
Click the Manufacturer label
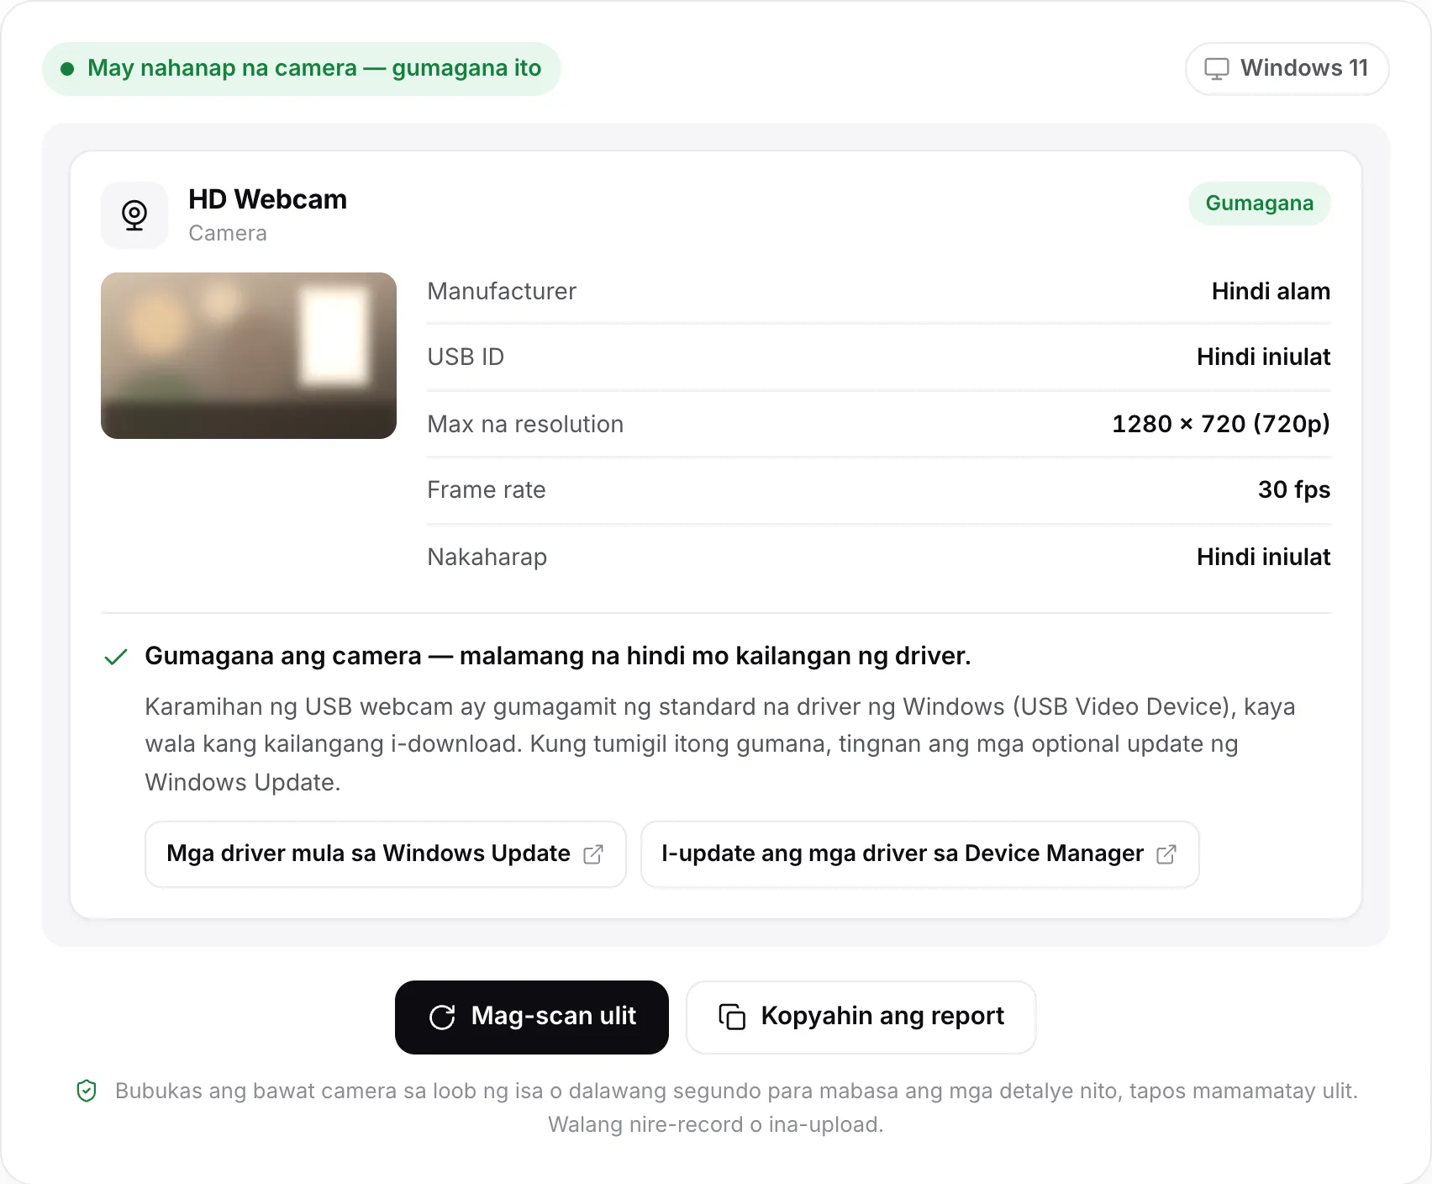click(502, 291)
